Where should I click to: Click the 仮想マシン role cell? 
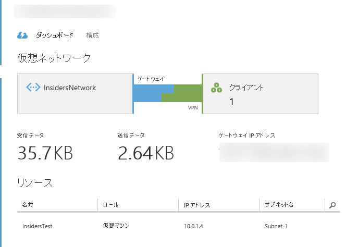116,226
